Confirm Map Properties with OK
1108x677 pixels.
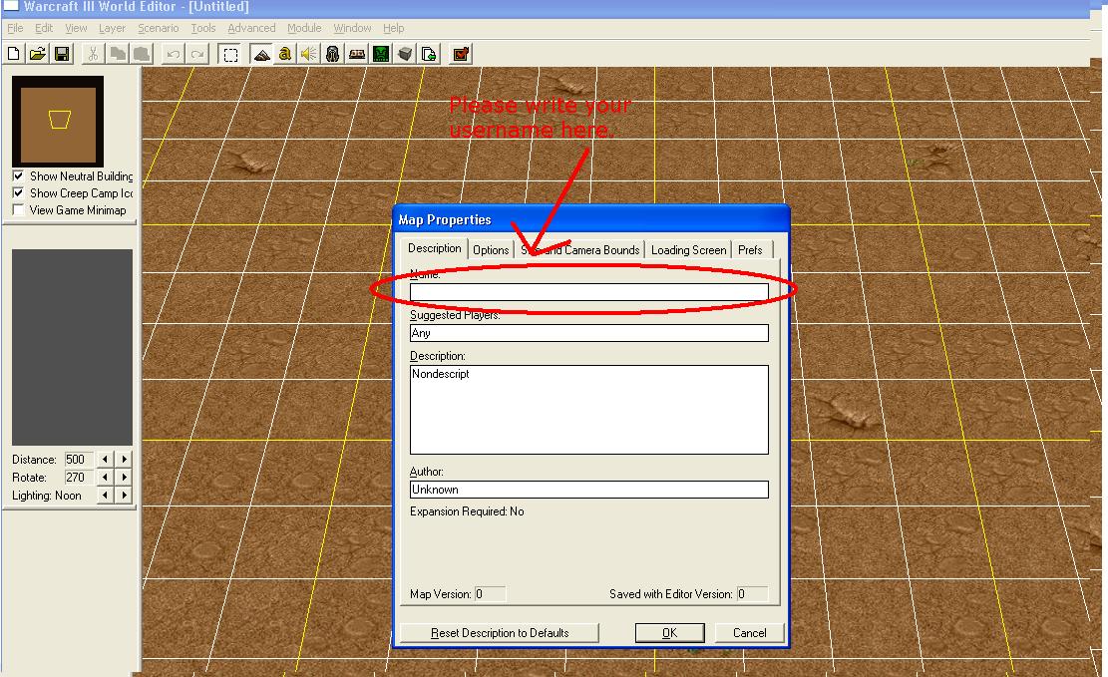point(670,633)
